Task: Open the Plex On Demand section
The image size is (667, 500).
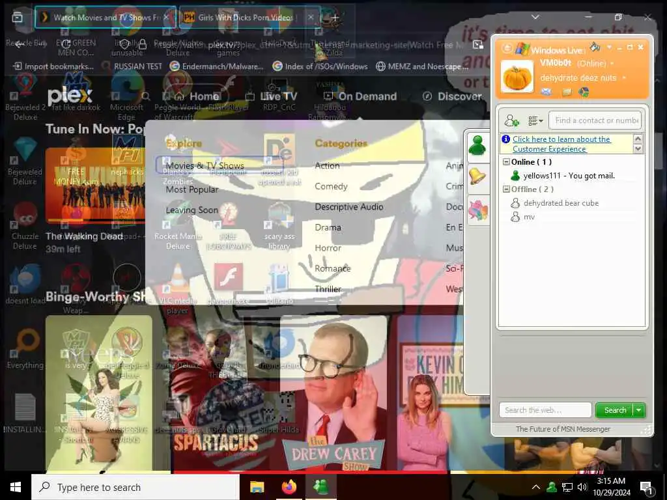Action: [360, 96]
